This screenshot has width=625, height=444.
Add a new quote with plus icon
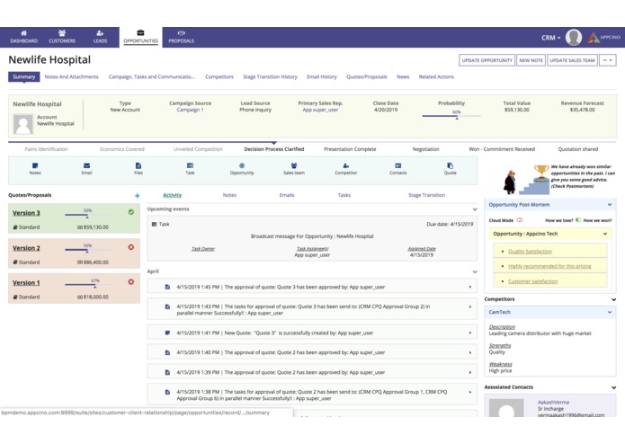click(x=137, y=196)
